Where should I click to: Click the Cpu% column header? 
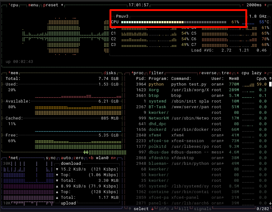point(262,79)
